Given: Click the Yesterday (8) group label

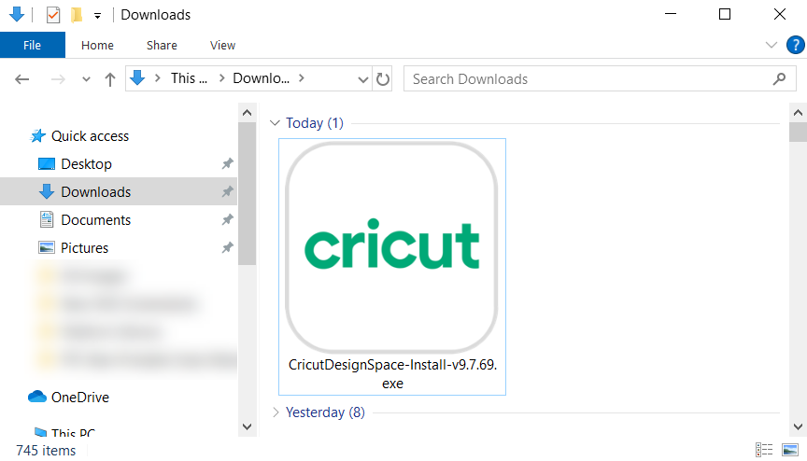Looking at the screenshot, I should [x=325, y=412].
